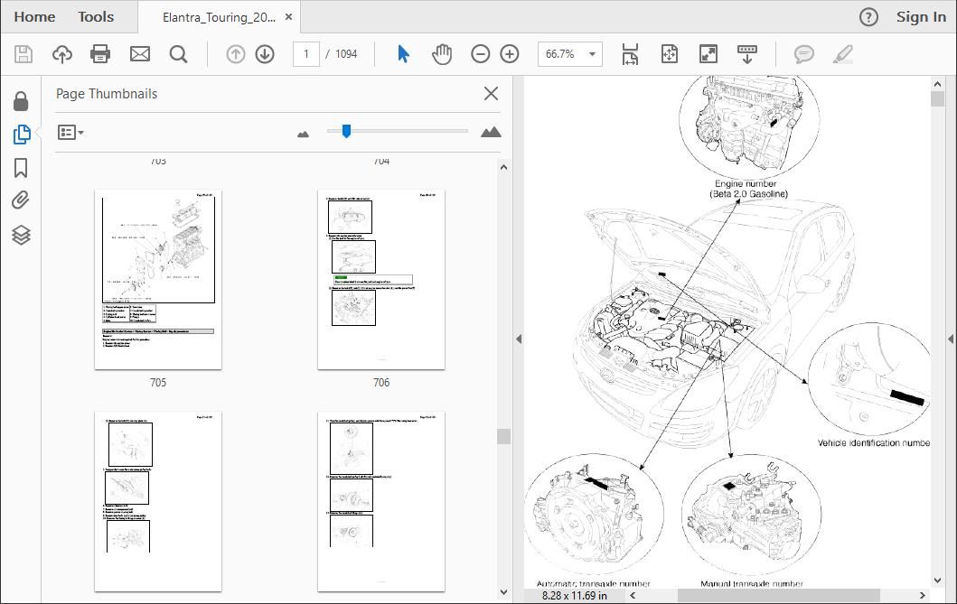This screenshot has height=604, width=957.
Task: Click the page size 8.28 x 11.69 in
Action: [x=575, y=596]
